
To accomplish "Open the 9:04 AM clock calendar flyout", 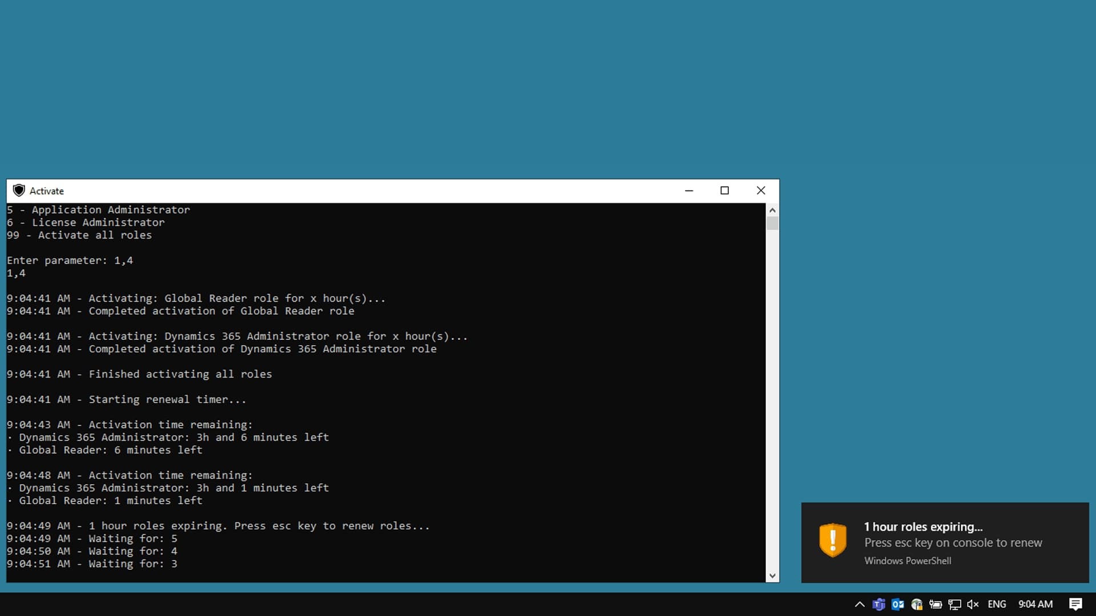I will tap(1035, 604).
